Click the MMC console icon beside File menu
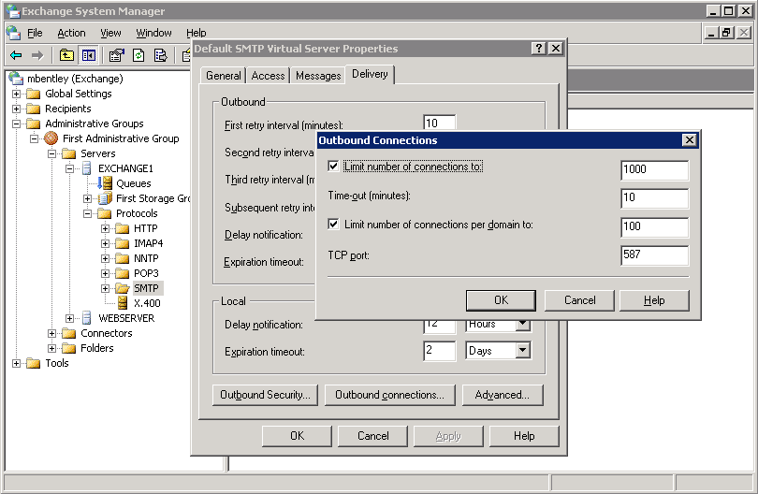The image size is (758, 494). tap(13, 33)
